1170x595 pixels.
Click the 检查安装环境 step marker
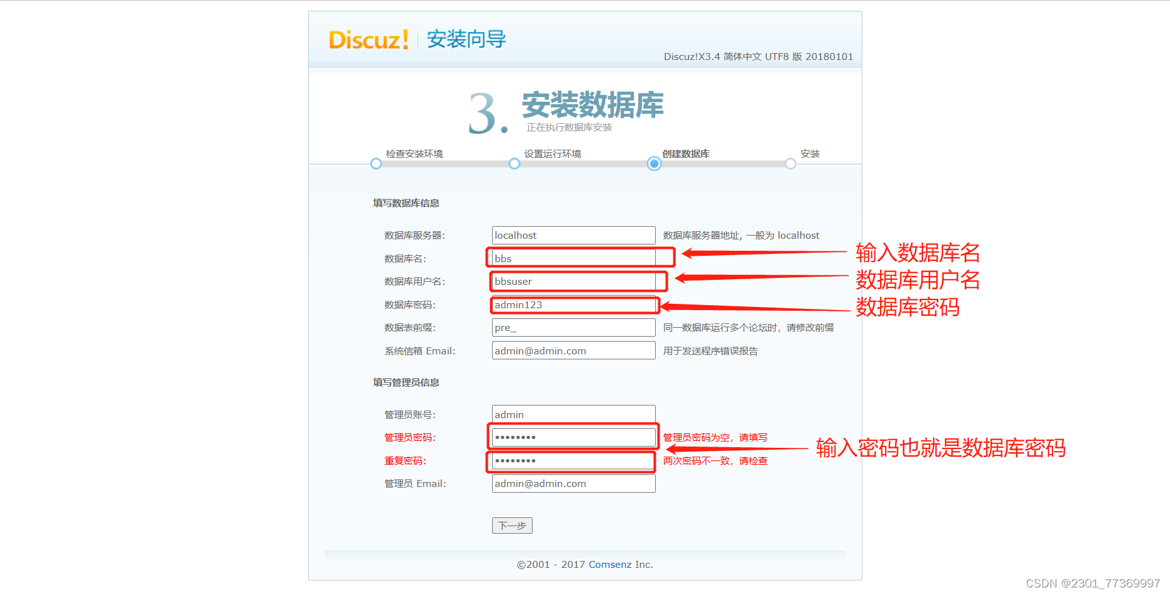(376, 164)
